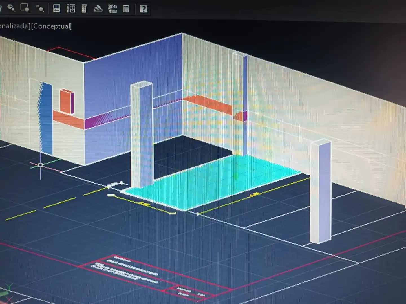Image resolution: width=406 pixels, height=304 pixels.
Task: Activate the Zoom Realtime tool
Action: pos(11,8)
